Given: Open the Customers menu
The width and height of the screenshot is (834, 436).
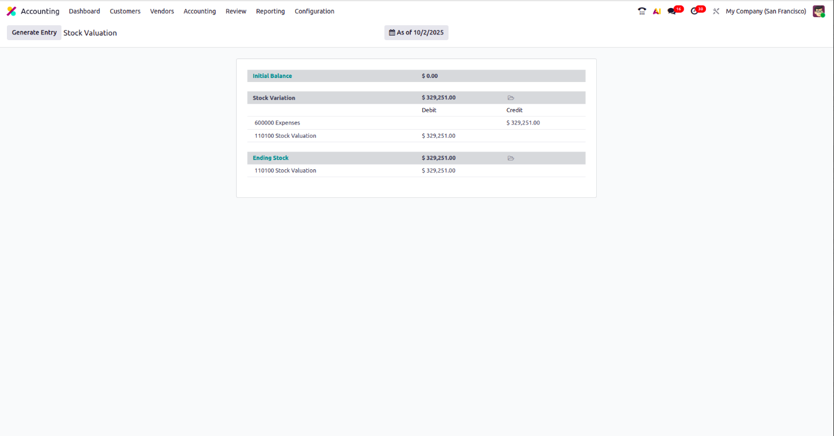Looking at the screenshot, I should tap(125, 11).
